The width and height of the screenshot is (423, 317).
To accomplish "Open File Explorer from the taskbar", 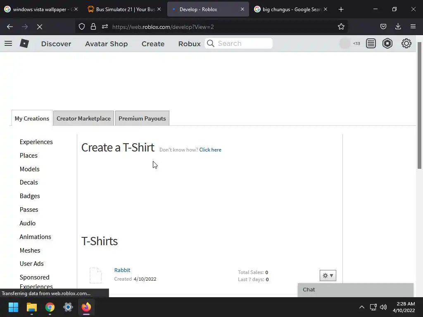I will click(31, 307).
